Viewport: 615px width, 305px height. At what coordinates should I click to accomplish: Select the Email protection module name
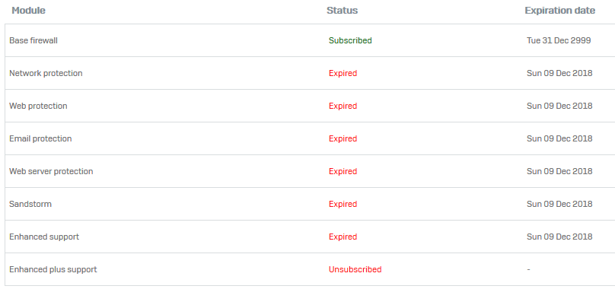[40, 138]
